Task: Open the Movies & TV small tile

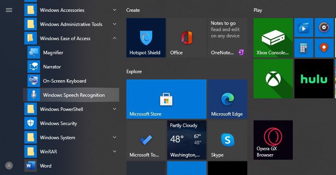Action: click(x=304, y=28)
